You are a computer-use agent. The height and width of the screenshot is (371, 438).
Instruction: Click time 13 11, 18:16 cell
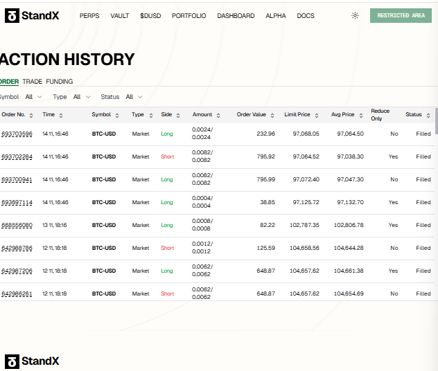(55, 226)
